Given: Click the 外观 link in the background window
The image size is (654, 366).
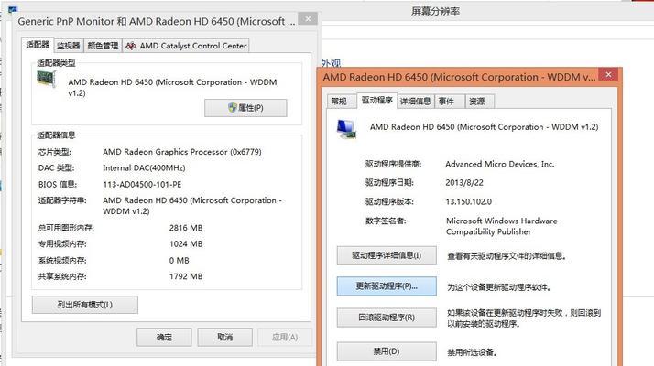Looking at the screenshot, I should [332, 63].
